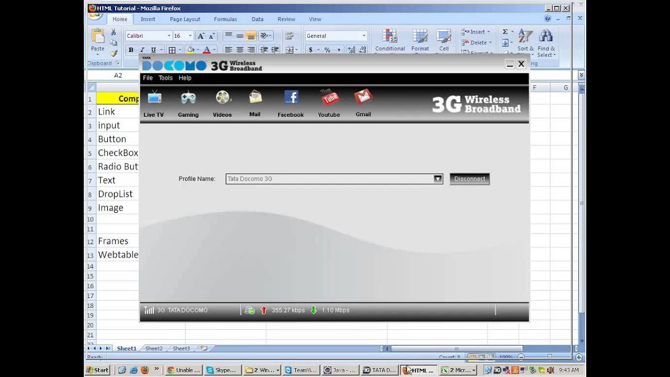Viewport: 670px width, 377px height.
Task: Open the Mail envelope icon
Action: click(x=255, y=97)
